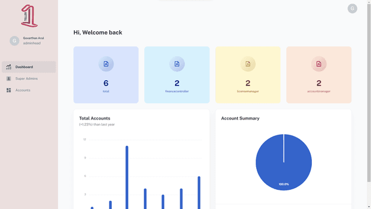Click the sidebar G profile avatar
Image resolution: width=371 pixels, height=209 pixels.
tap(14, 41)
